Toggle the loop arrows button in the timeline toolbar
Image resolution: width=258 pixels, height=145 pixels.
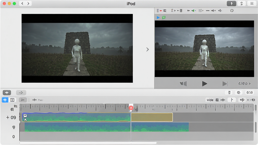(x=242, y=100)
